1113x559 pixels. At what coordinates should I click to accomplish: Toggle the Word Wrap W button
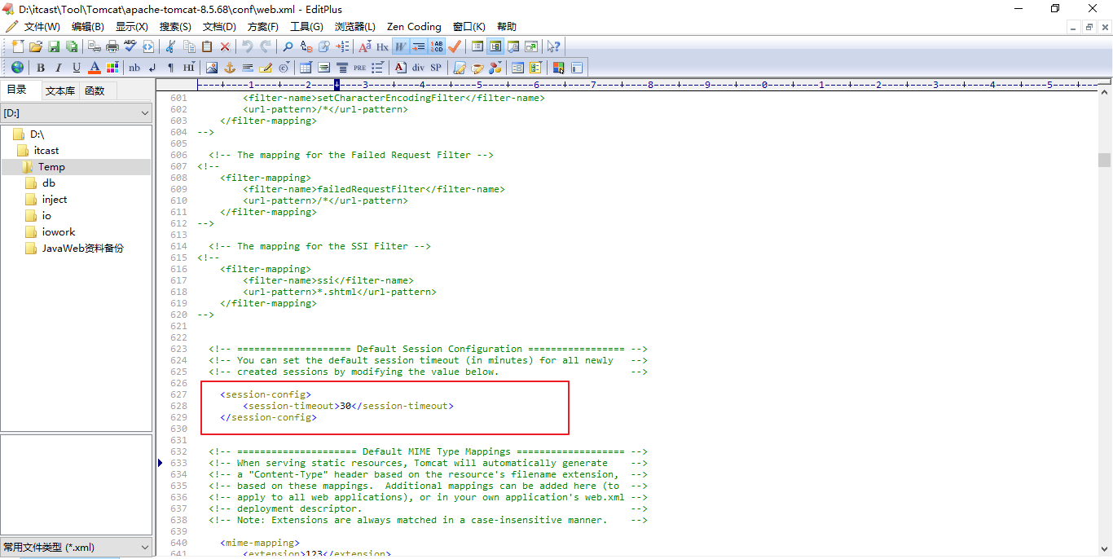point(400,46)
